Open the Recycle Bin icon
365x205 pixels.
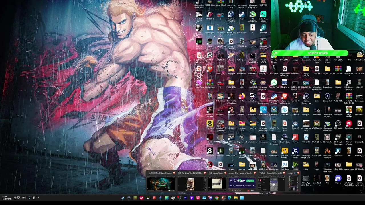[306, 139]
